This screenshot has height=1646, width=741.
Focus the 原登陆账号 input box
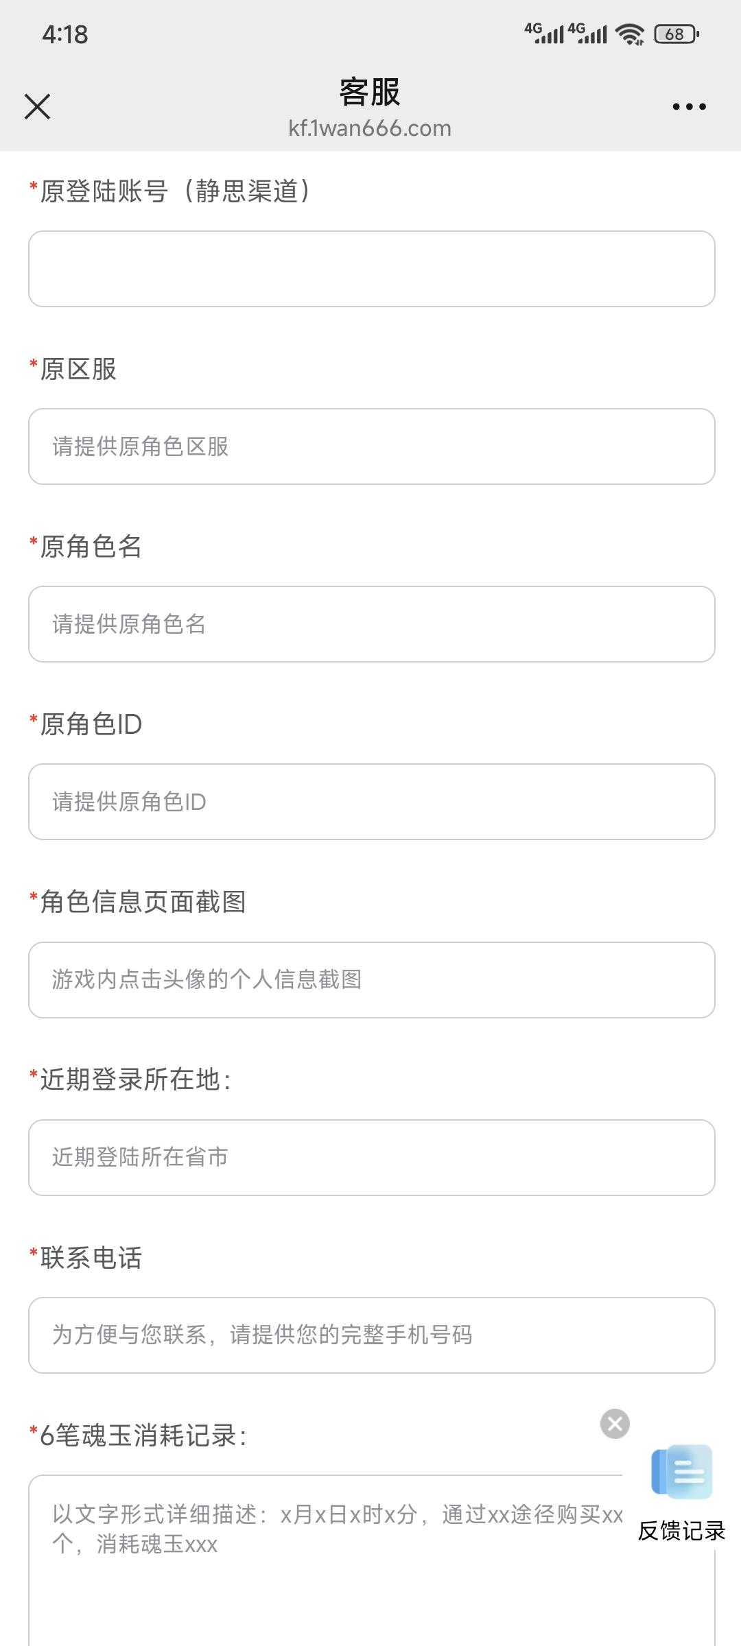(372, 269)
